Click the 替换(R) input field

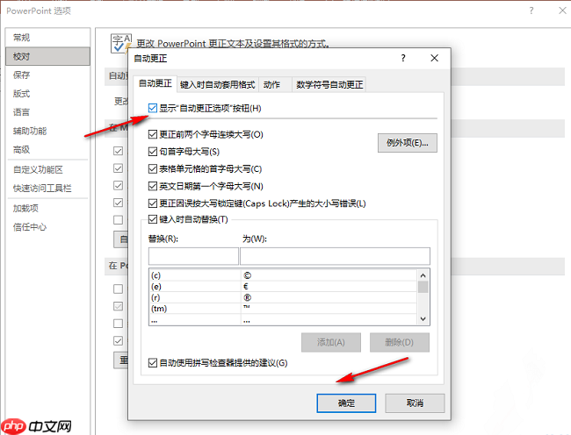tap(193, 256)
